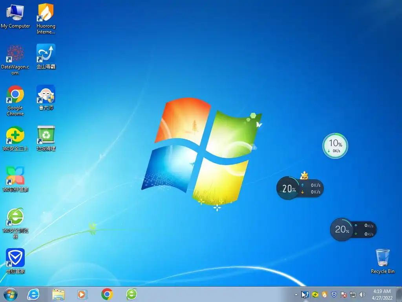
Task: Launch Internet Explorer from the taskbar
Action: [x=33, y=294]
